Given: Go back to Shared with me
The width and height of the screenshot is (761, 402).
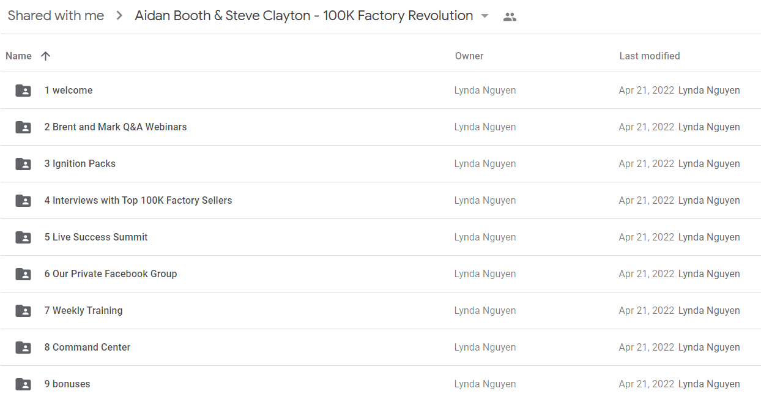Looking at the screenshot, I should [x=56, y=16].
